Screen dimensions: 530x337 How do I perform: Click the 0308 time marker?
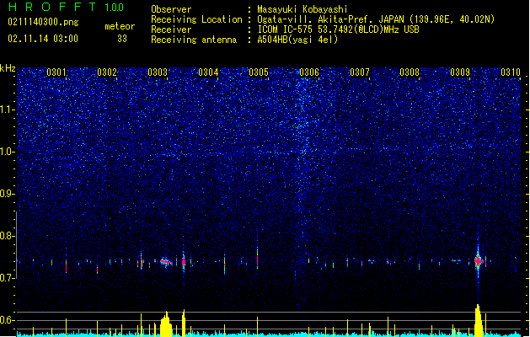[410, 72]
